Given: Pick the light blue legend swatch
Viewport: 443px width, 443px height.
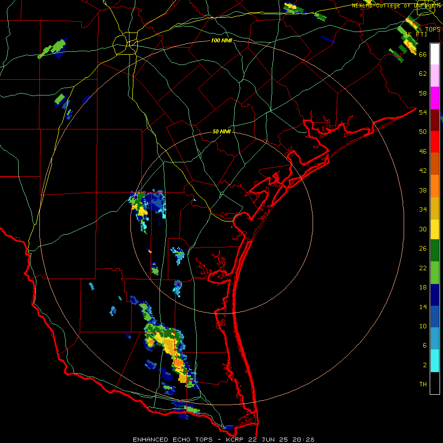Looking at the screenshot, I should tap(435, 339).
